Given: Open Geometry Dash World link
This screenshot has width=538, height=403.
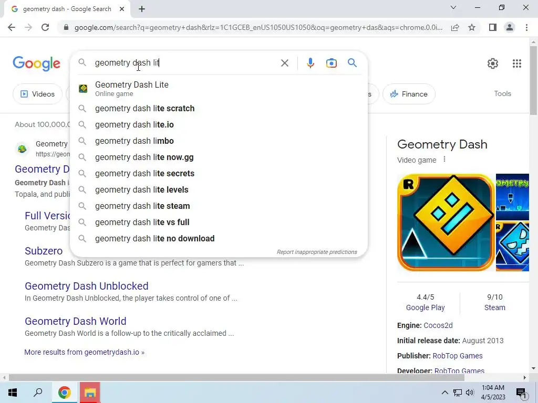Looking at the screenshot, I should coord(76,321).
